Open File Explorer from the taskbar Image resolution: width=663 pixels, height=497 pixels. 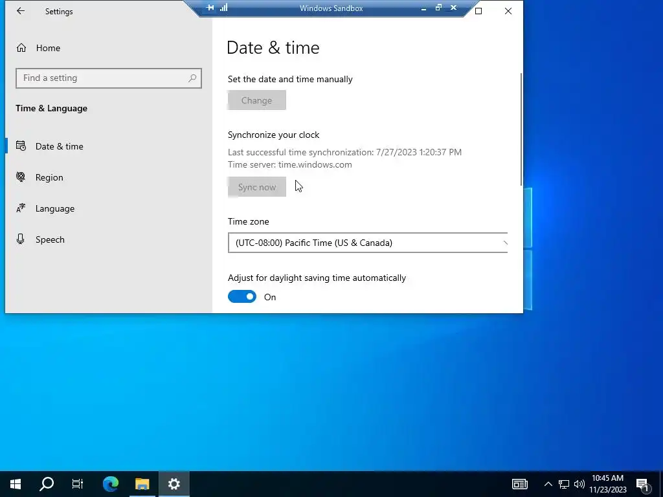point(142,484)
